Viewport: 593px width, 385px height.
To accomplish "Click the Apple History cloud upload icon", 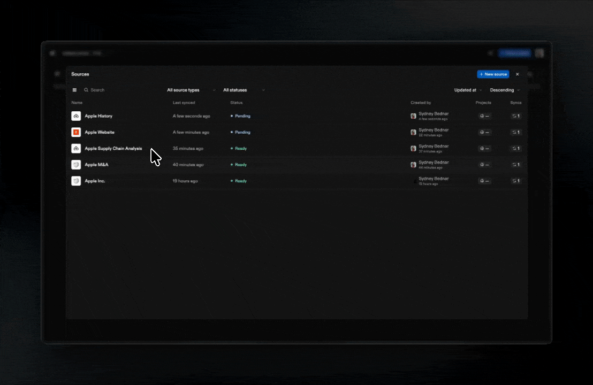I will pyautogui.click(x=76, y=116).
